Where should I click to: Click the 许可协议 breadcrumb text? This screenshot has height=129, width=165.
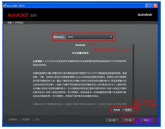[x=19, y=23]
